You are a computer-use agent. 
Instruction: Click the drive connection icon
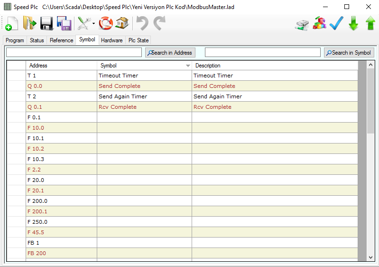pyautogui.click(x=302, y=24)
